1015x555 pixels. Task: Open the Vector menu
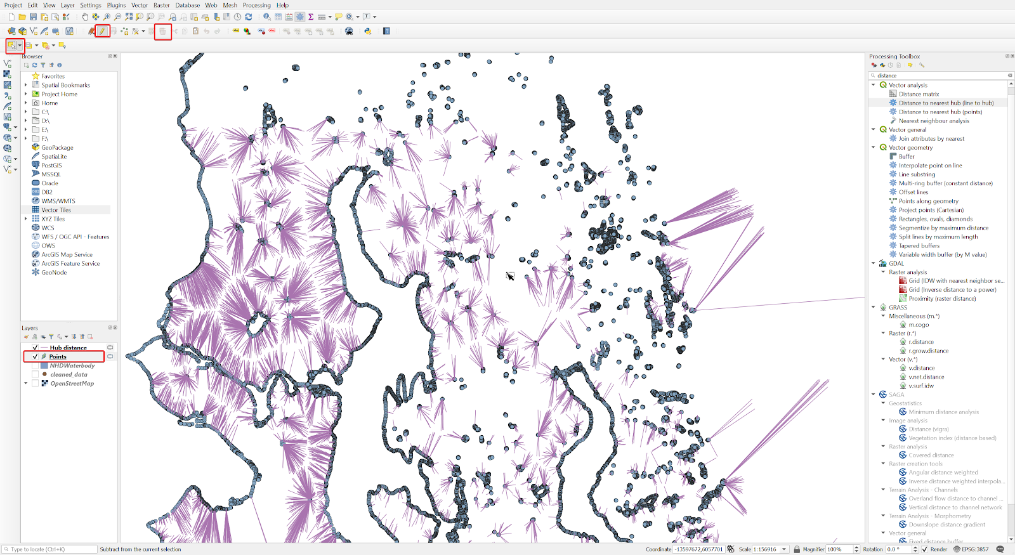pyautogui.click(x=140, y=5)
